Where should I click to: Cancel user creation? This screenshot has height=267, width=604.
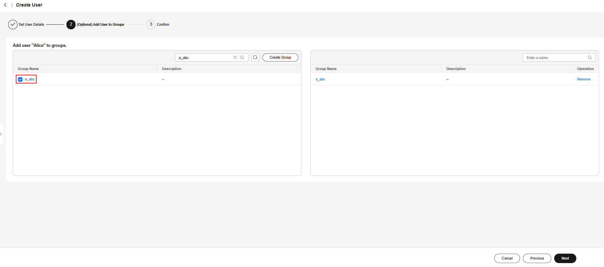507,258
